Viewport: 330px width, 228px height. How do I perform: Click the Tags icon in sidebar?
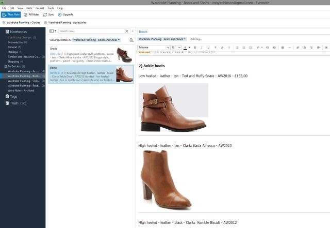tap(7, 96)
